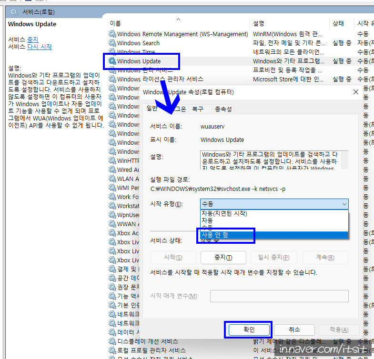Click gear icon beside 권장 문제 service row
The width and height of the screenshot is (374, 359).
[112, 287]
